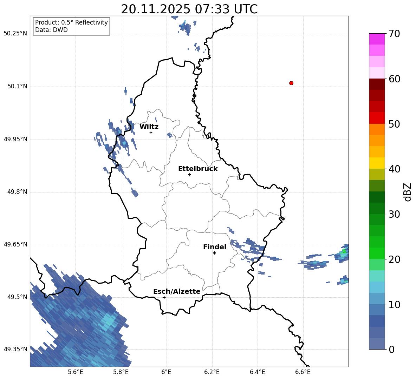Click the 49.35°N latitude label

tap(15, 349)
